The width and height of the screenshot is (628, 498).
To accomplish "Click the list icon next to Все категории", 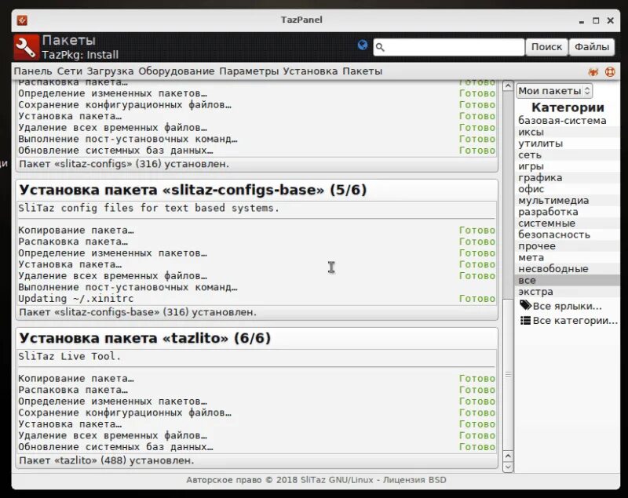I will (525, 321).
